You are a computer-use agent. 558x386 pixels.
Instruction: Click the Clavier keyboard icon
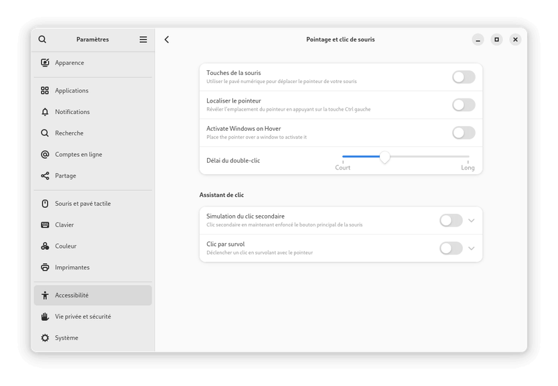tap(45, 224)
